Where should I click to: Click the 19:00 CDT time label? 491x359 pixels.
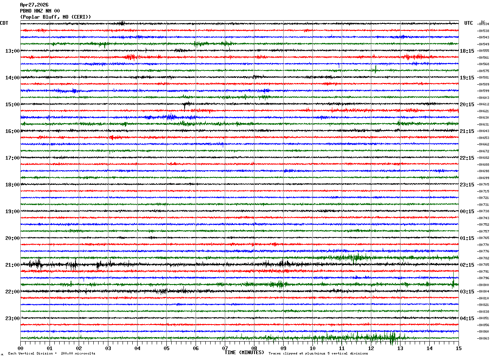(x=13, y=212)
